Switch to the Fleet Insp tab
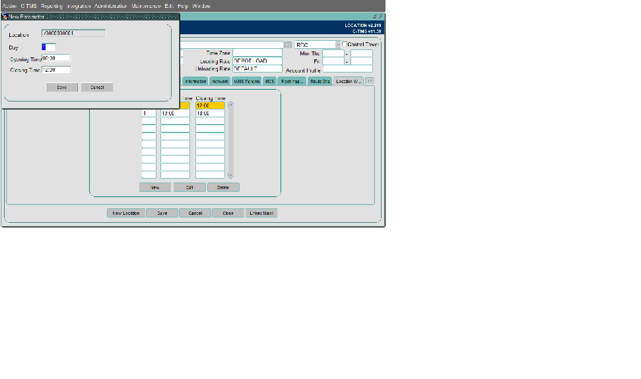Viewport: 641px width, 379px height. [292, 81]
